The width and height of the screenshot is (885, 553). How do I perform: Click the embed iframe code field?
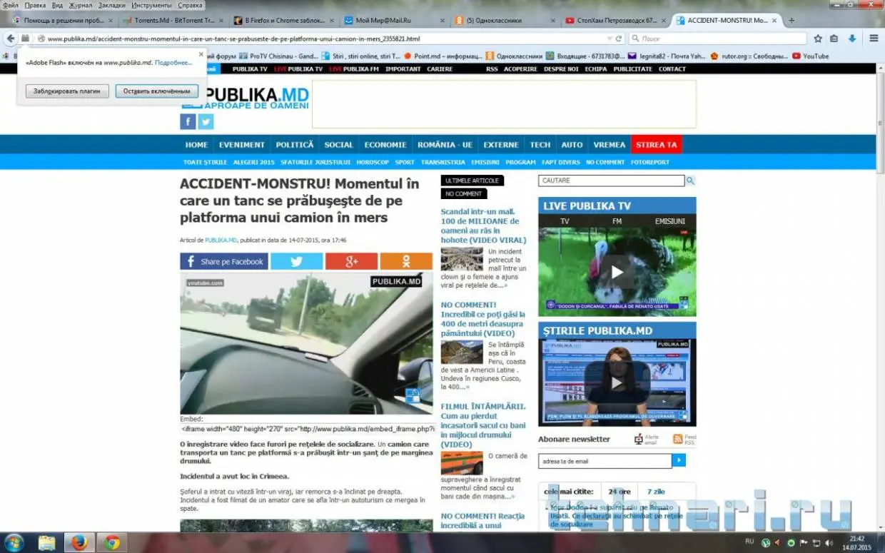click(308, 429)
